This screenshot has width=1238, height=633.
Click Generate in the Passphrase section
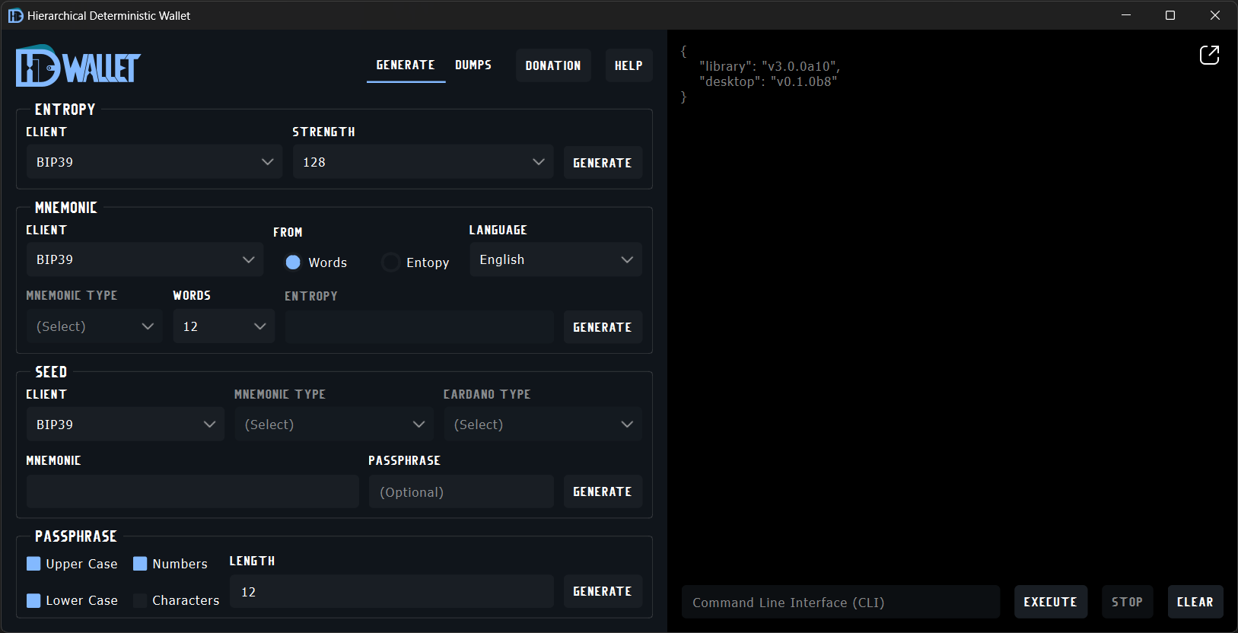coord(603,591)
